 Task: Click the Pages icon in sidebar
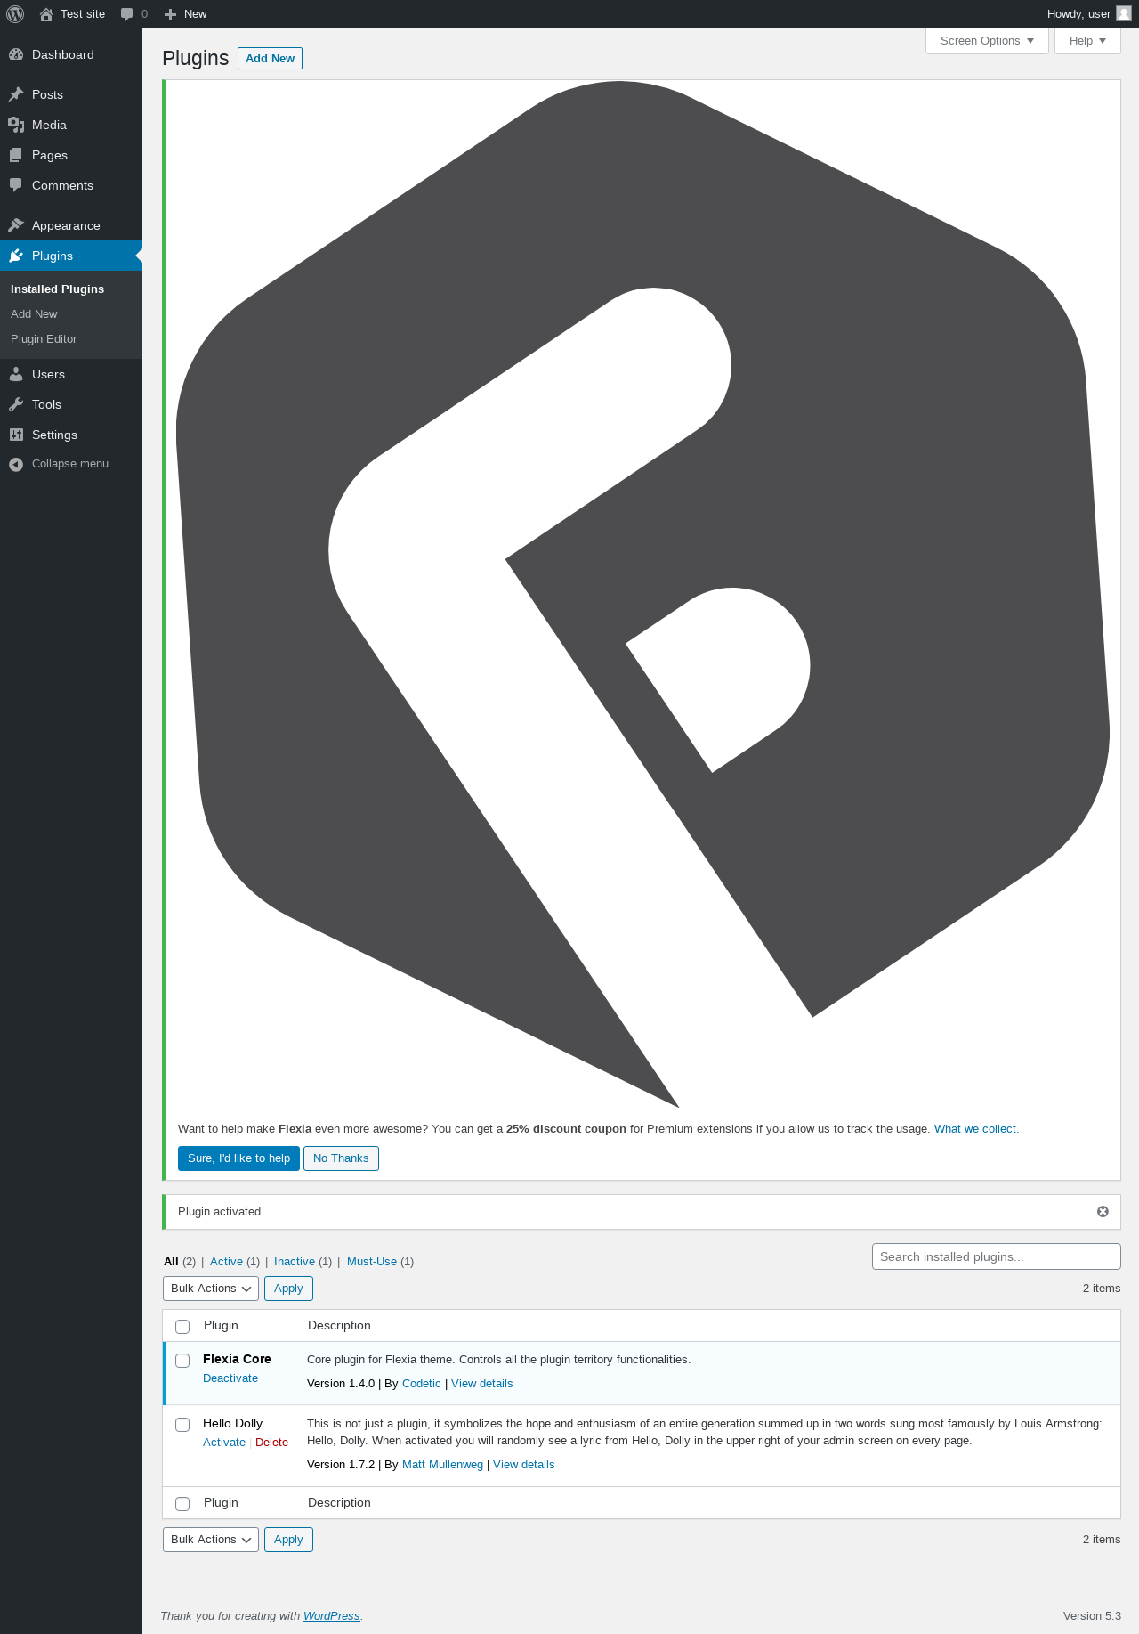pos(16,155)
